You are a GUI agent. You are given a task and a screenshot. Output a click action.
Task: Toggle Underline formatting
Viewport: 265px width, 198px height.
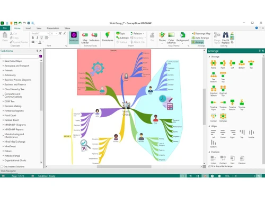(x=41, y=37)
